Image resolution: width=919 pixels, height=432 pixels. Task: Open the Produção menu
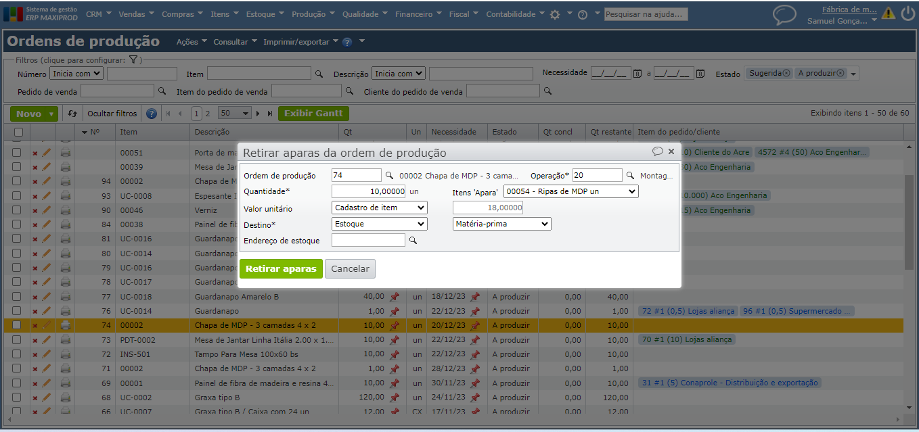click(313, 14)
